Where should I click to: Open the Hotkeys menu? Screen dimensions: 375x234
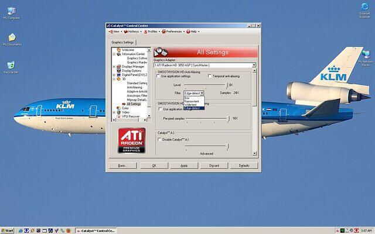(133, 32)
